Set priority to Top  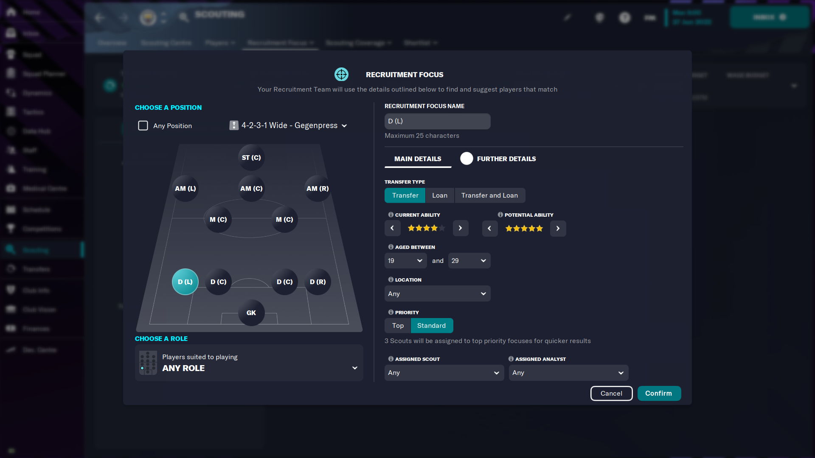click(x=397, y=325)
